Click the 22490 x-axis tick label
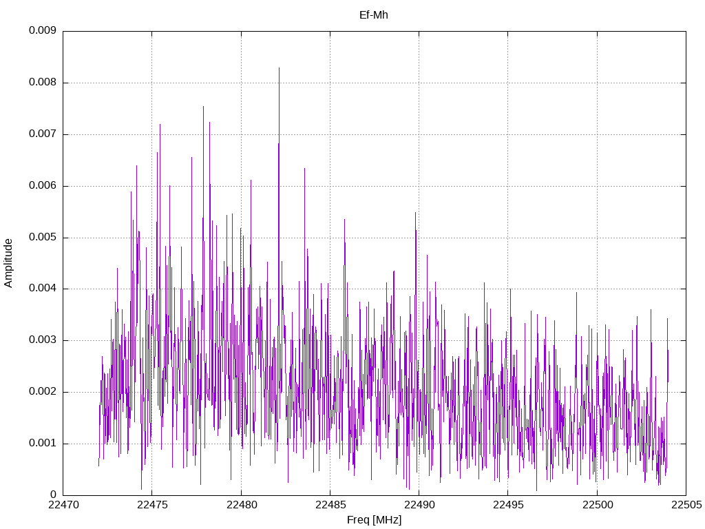 [419, 505]
